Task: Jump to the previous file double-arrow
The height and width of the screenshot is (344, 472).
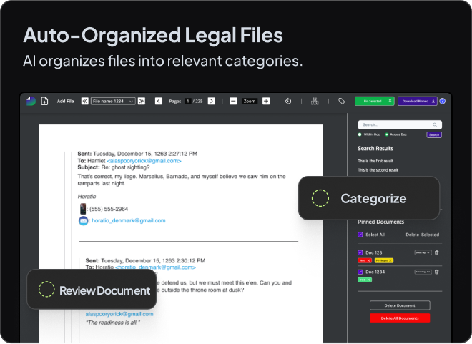Action: 85,102
